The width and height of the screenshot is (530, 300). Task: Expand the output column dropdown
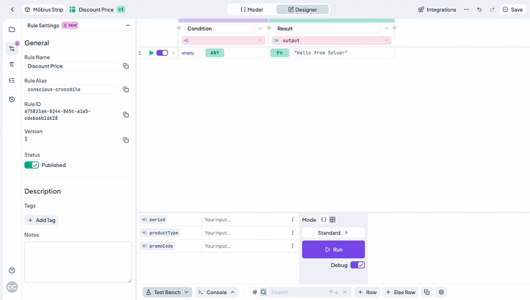tap(386, 40)
